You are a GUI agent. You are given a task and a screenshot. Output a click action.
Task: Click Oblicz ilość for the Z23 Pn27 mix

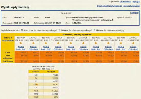(21, 49)
